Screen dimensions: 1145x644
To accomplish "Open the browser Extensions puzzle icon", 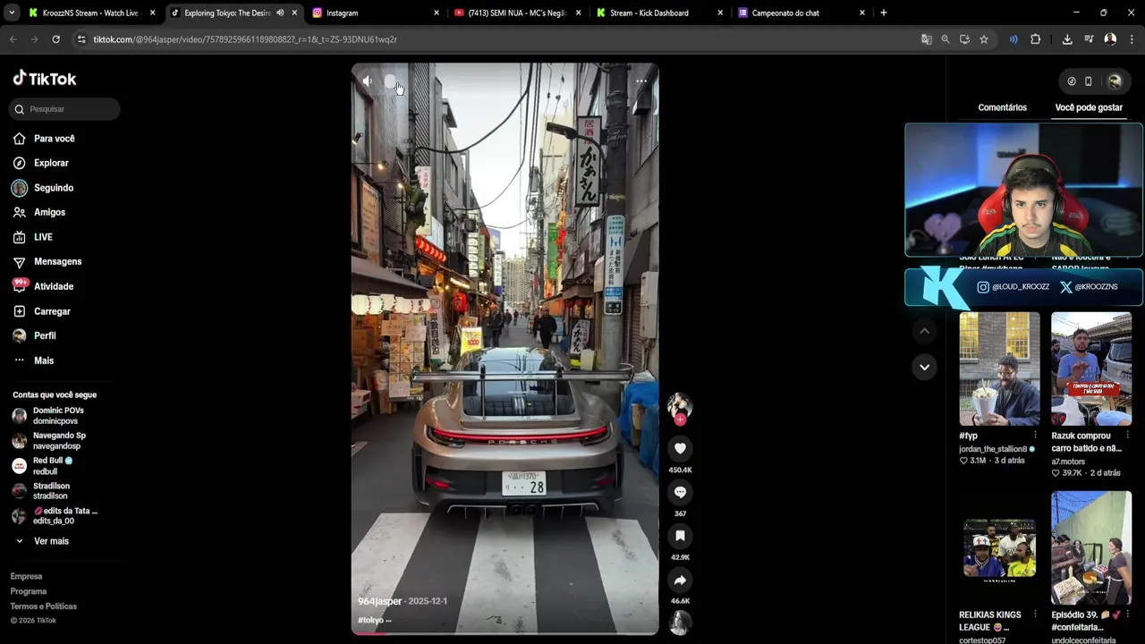I will pyautogui.click(x=1035, y=39).
